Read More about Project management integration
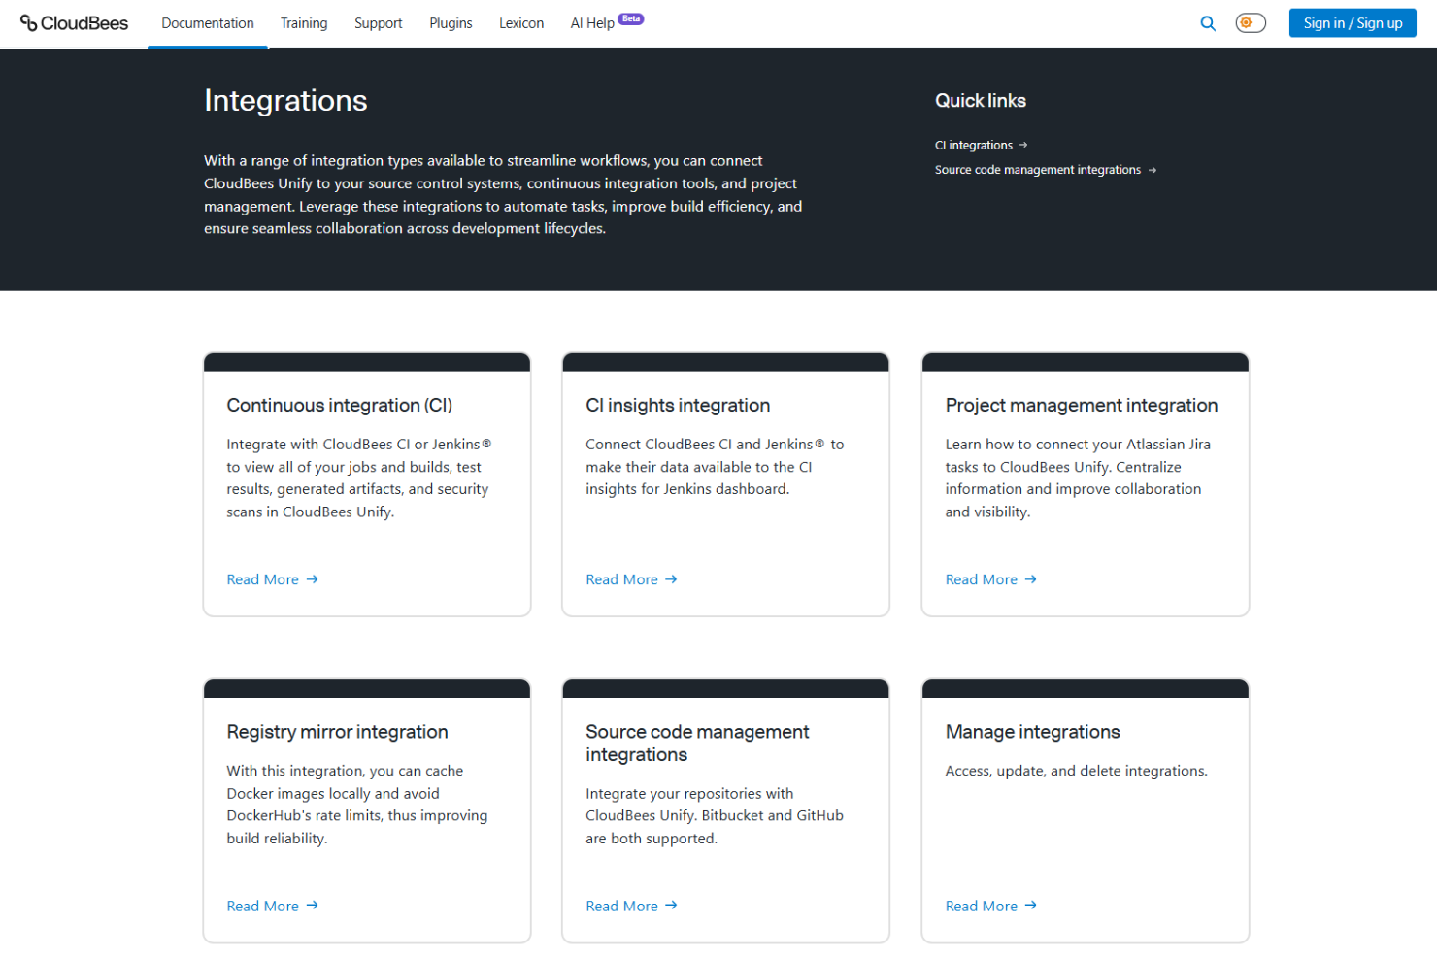 (x=981, y=578)
